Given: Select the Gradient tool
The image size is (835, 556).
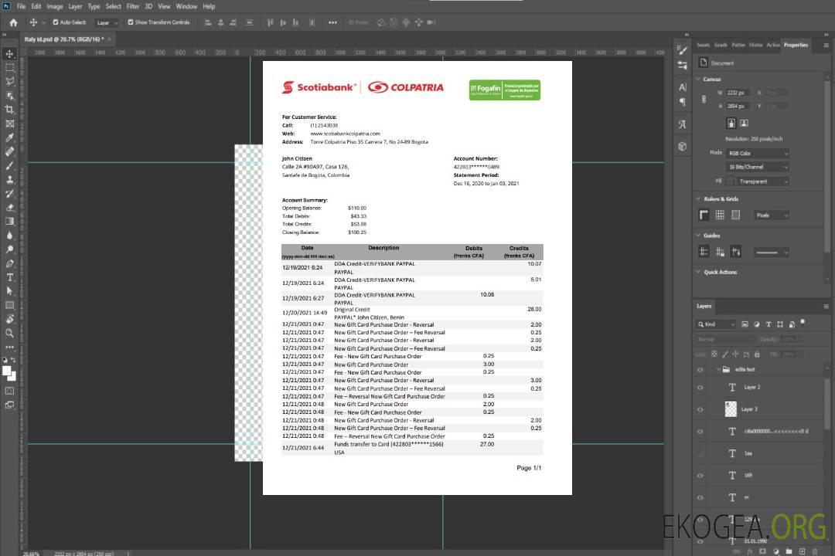Looking at the screenshot, I should (x=9, y=222).
